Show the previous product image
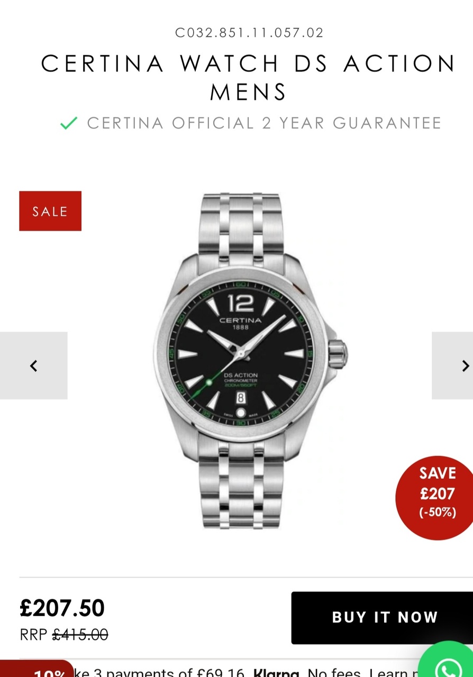473x677 pixels. pos(34,365)
